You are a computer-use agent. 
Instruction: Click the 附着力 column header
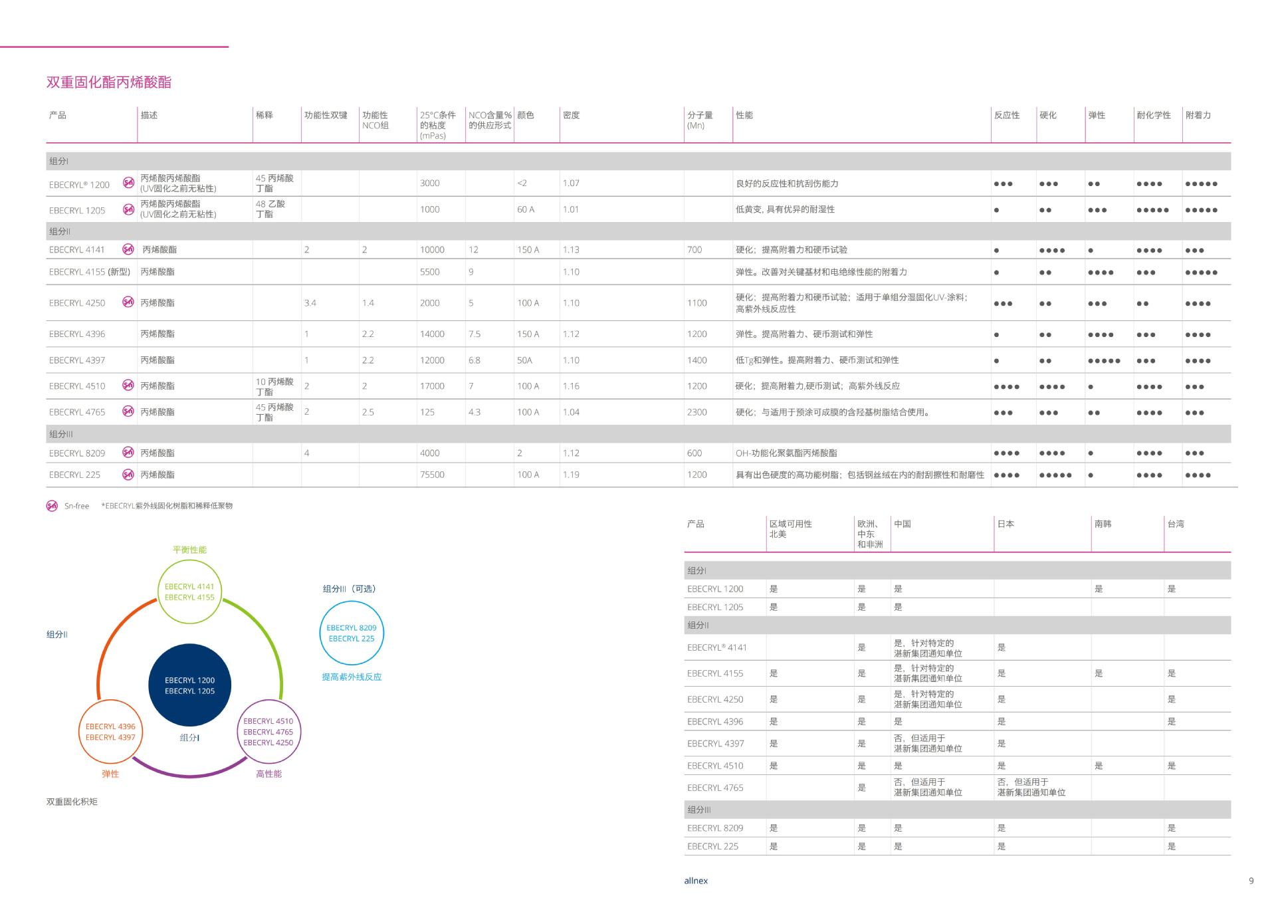(1198, 116)
